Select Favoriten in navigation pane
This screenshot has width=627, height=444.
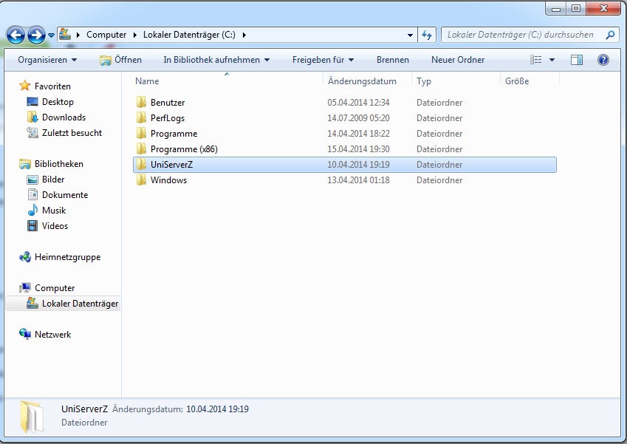tap(52, 86)
